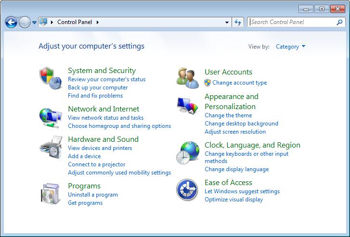Open User Accounts people icon
Viewport: 350px width, 237px height.
tap(187, 78)
